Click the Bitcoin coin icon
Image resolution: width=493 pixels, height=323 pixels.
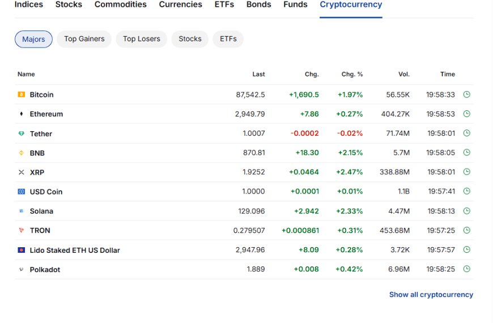pyautogui.click(x=22, y=94)
